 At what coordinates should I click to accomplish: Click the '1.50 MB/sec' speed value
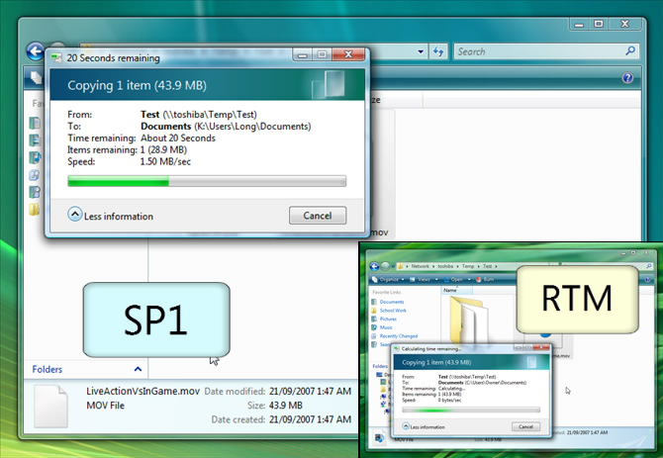pyautogui.click(x=165, y=162)
